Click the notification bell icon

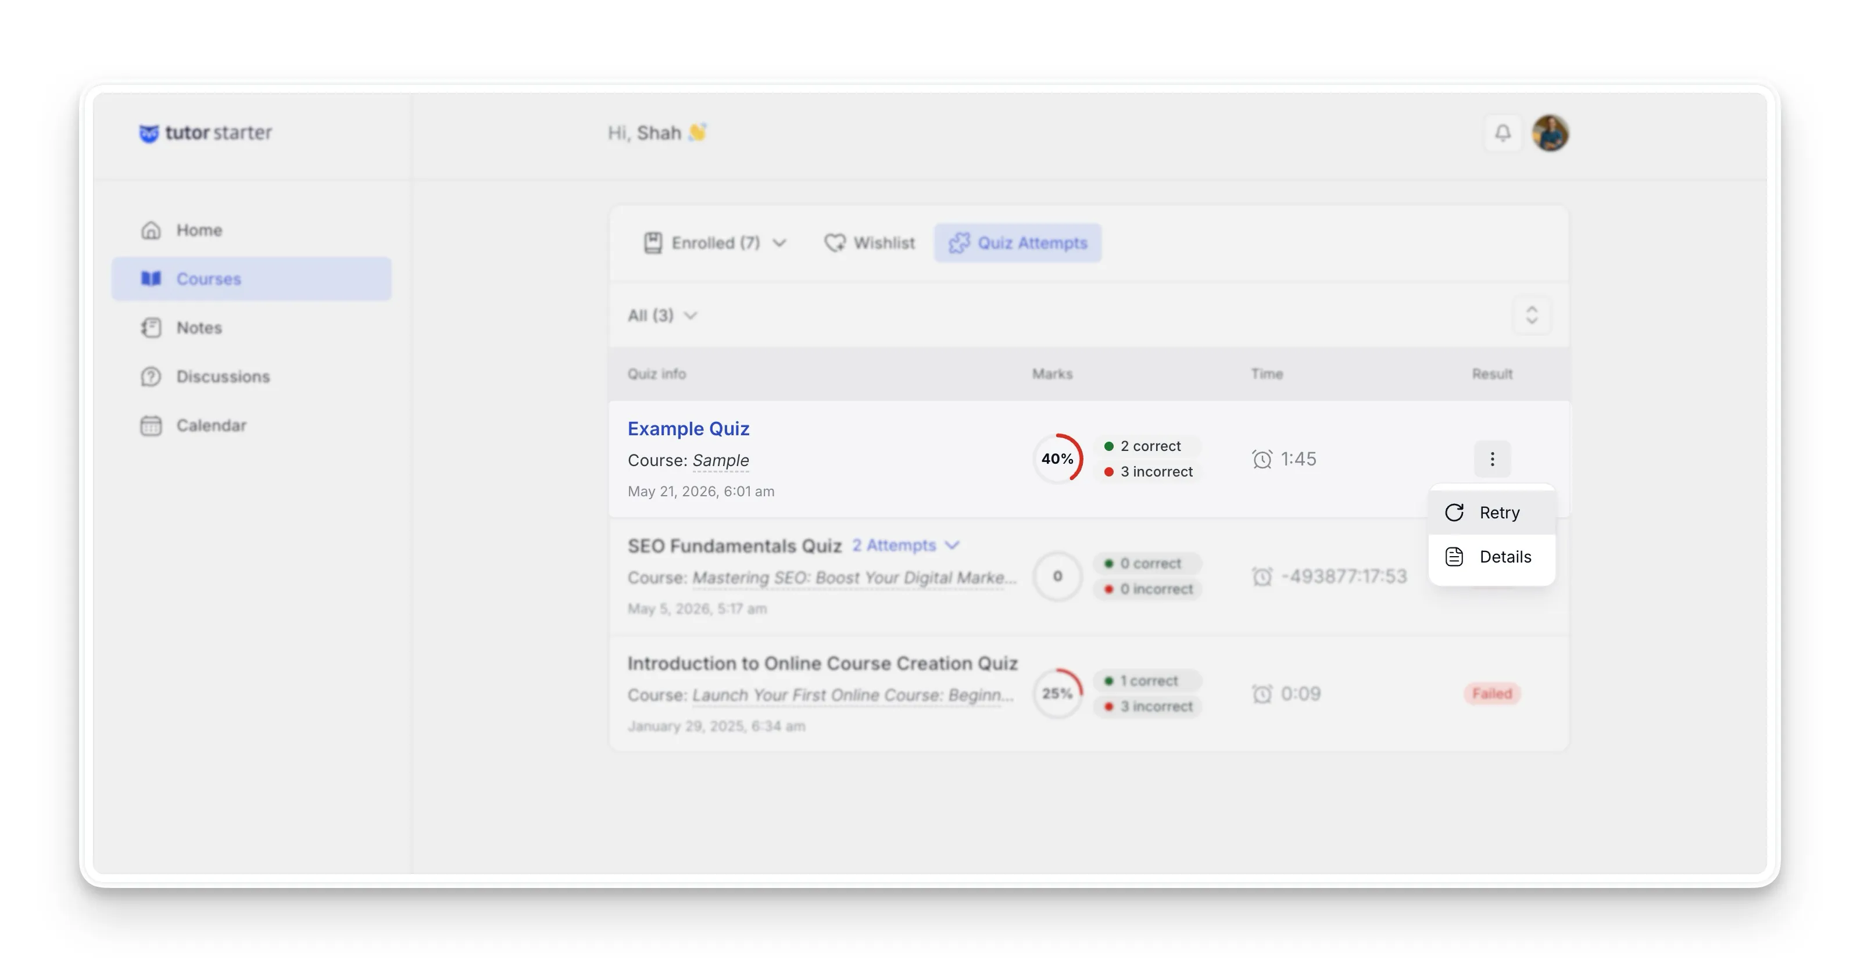pos(1503,132)
